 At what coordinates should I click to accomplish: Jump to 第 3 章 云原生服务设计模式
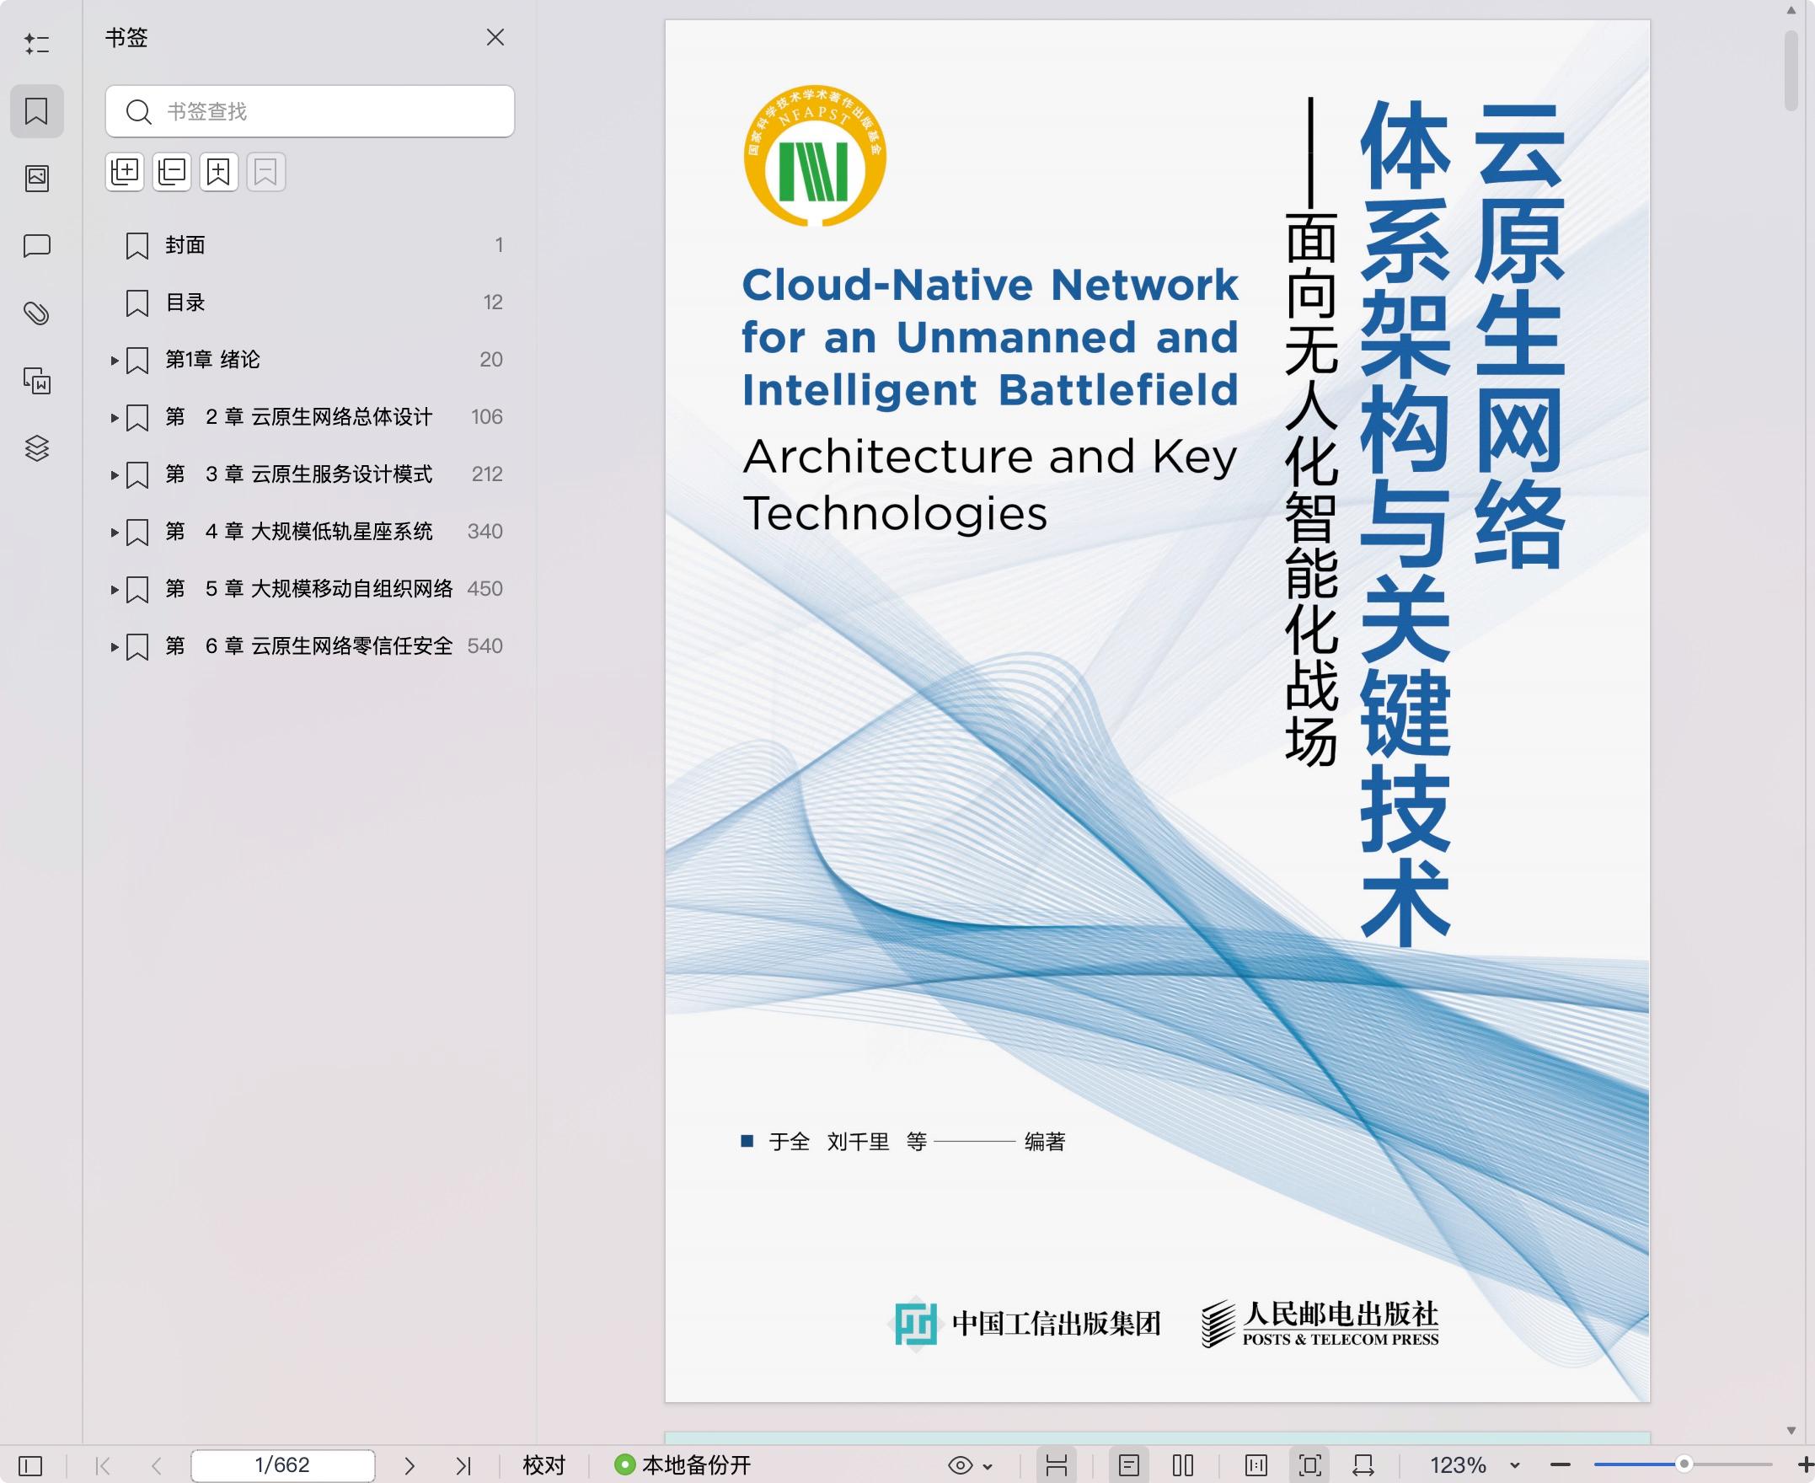(x=299, y=474)
